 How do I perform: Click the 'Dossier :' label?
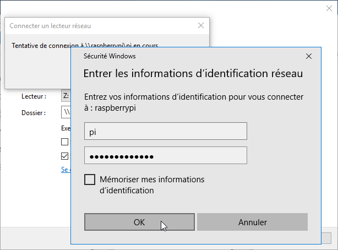coord(34,112)
